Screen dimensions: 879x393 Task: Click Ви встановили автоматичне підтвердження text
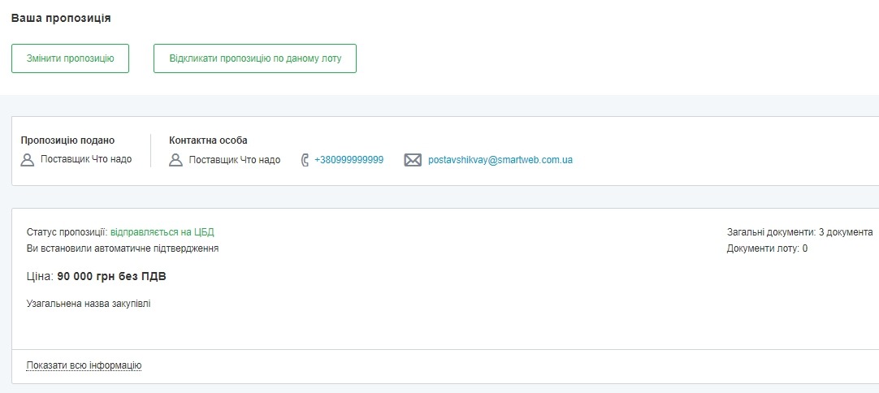123,248
